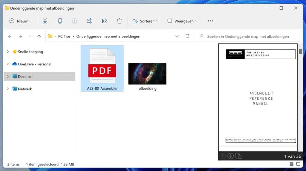Select the AES-80_Assembler PDF file icon
Image resolution: width=306 pixels, height=171 pixels.
pos(102,66)
